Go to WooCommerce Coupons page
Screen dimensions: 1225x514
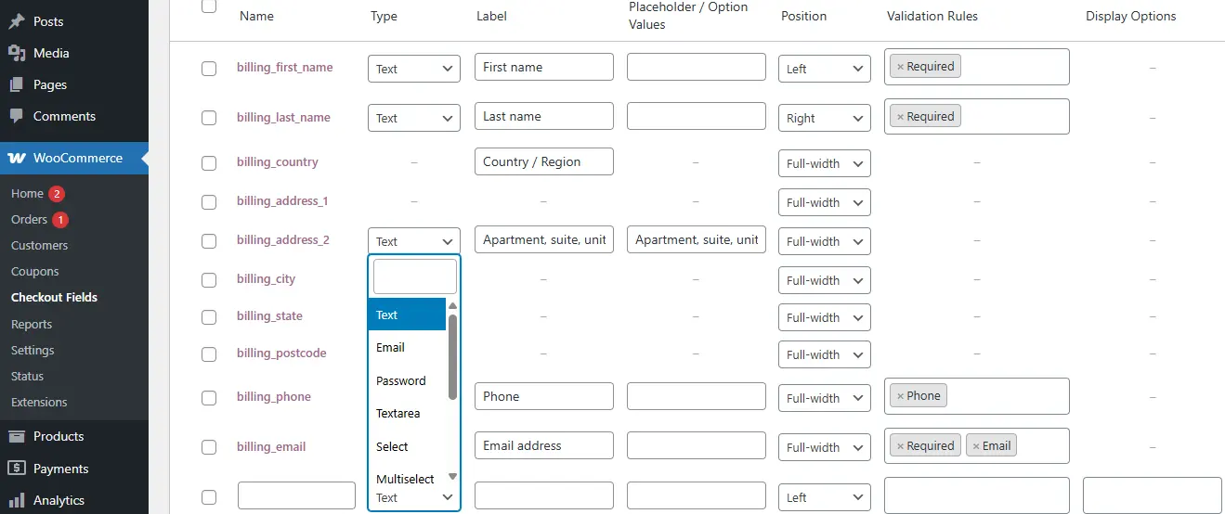click(34, 272)
